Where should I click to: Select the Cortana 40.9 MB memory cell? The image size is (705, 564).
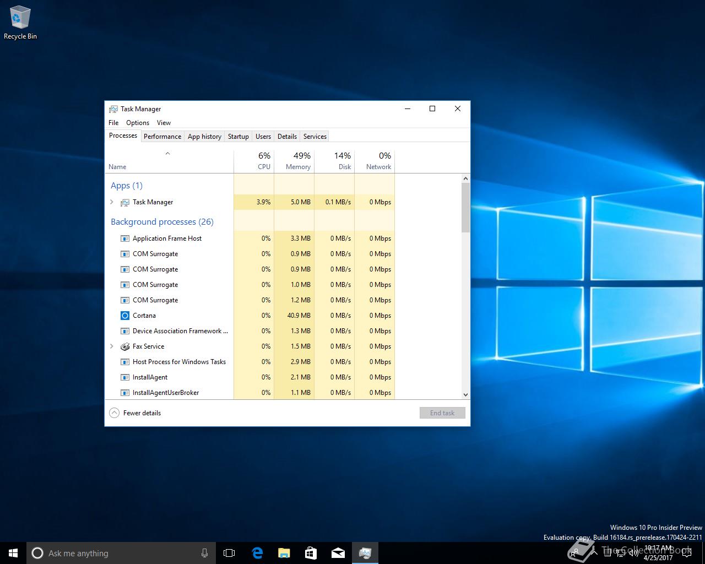click(294, 316)
